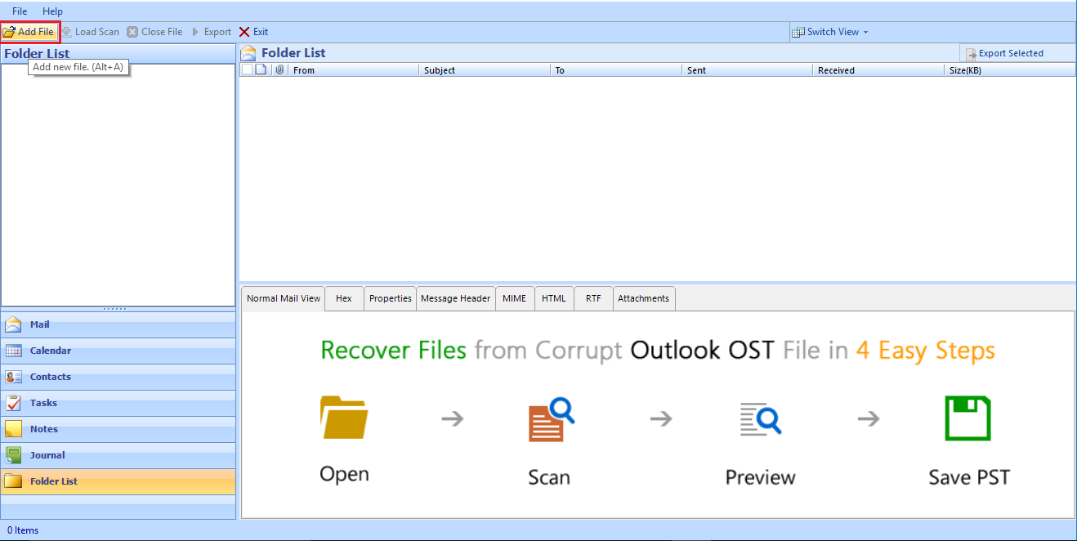Switch to the Message Header tab
Viewport: 1077px width, 541px height.
point(455,298)
